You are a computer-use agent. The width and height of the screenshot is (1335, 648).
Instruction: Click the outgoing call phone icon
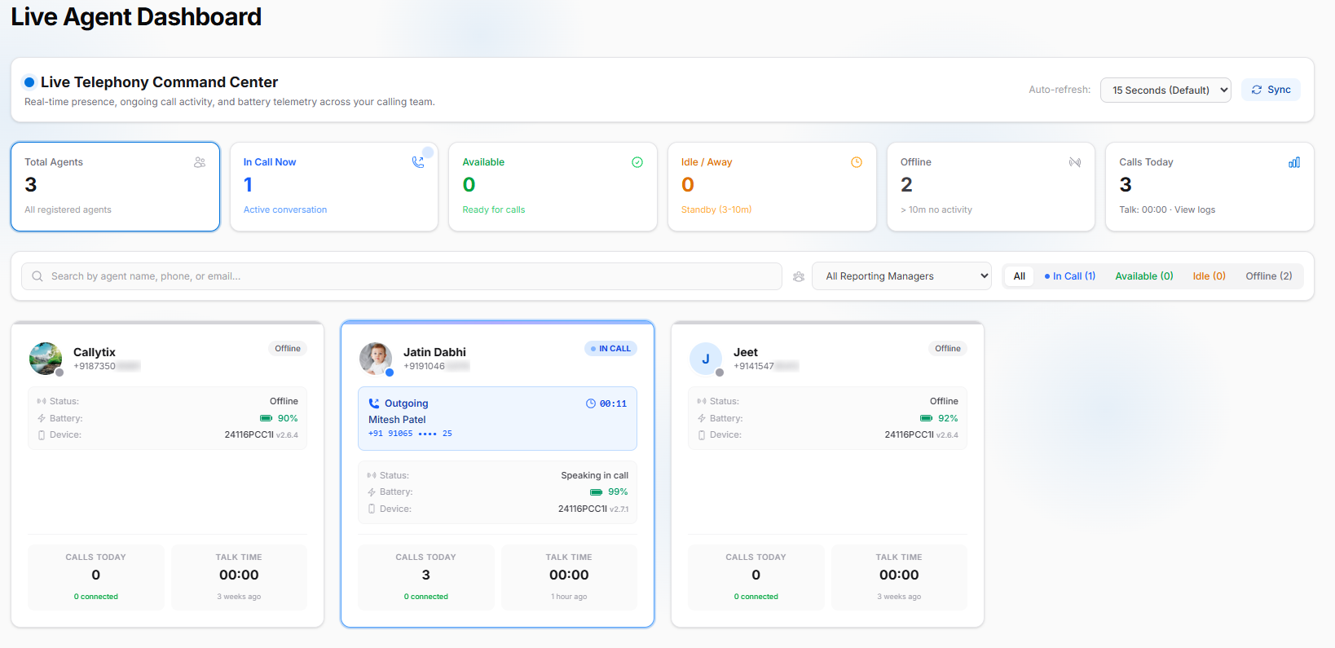click(374, 403)
